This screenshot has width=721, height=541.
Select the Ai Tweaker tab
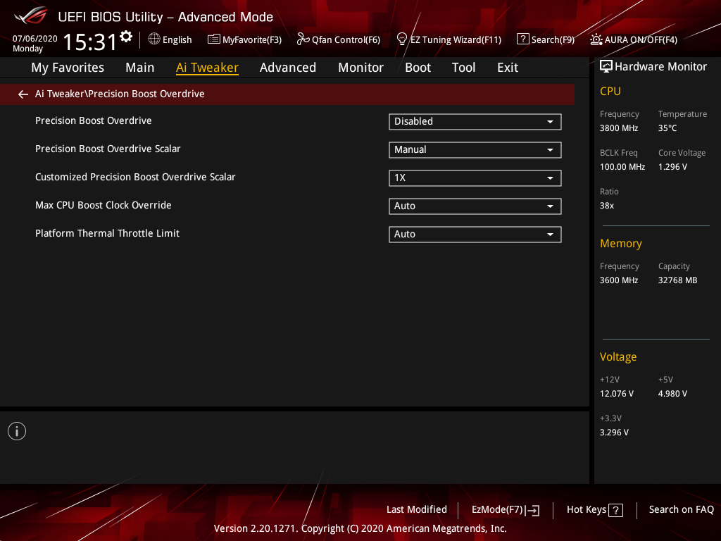[x=207, y=68]
